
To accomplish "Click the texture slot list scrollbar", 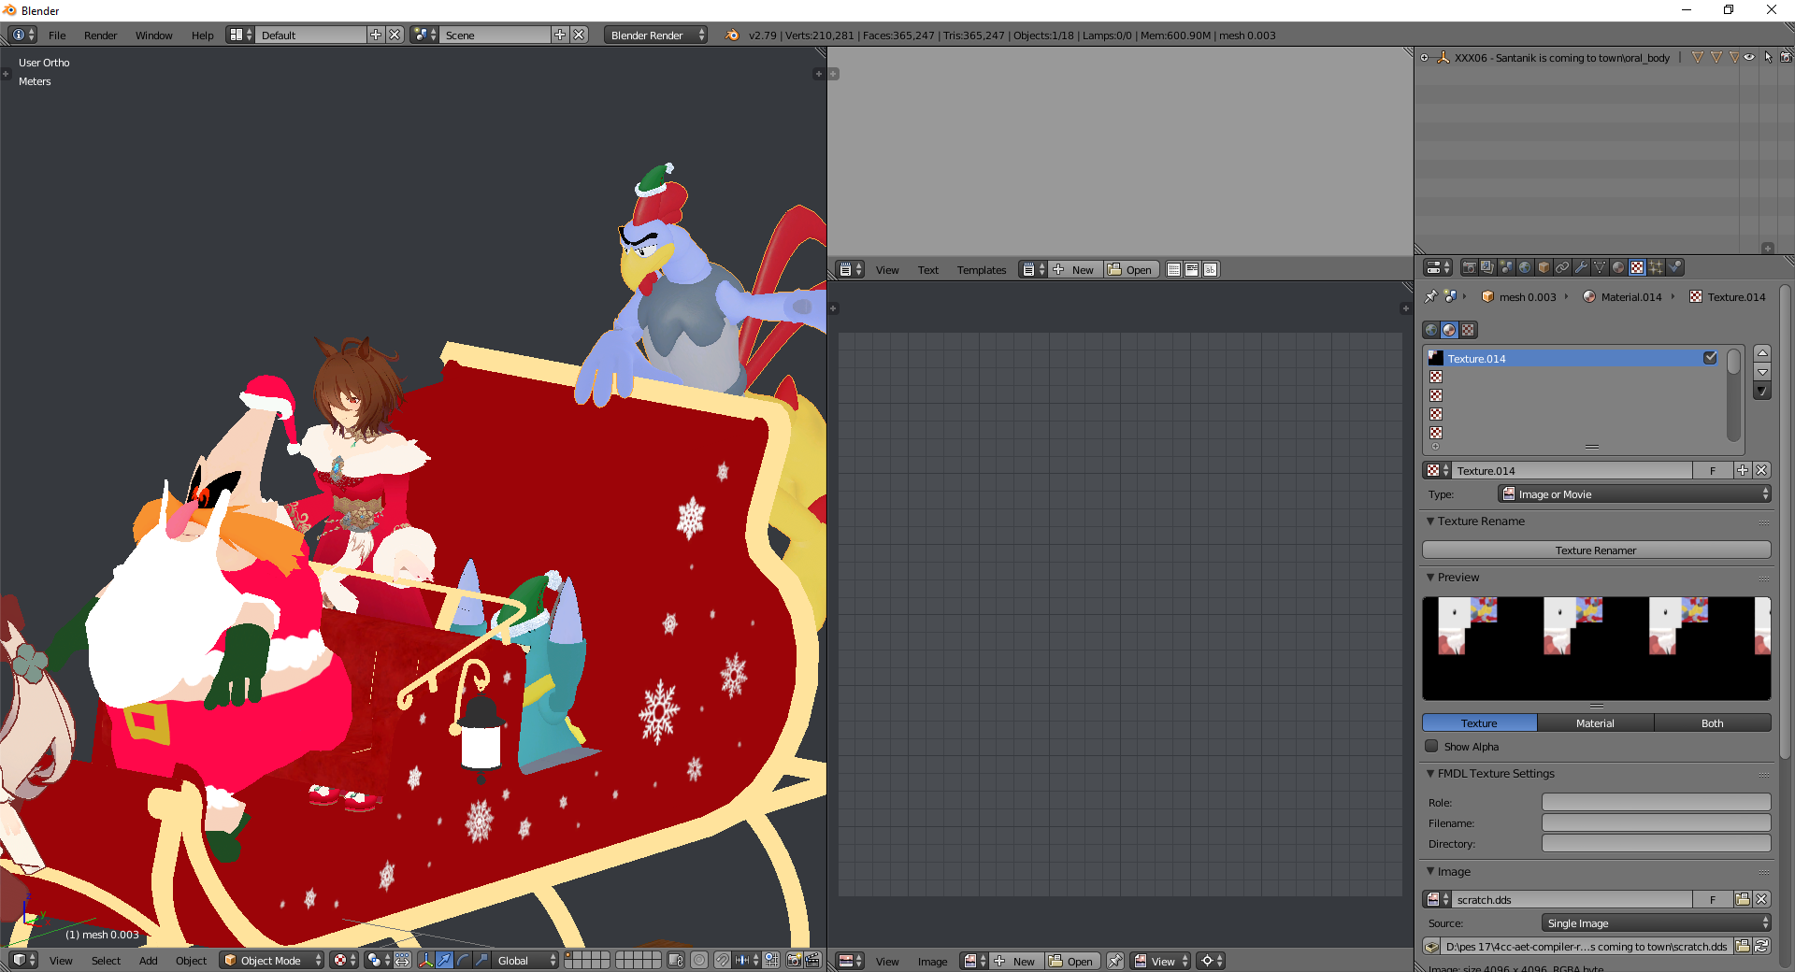I will pos(1733,394).
